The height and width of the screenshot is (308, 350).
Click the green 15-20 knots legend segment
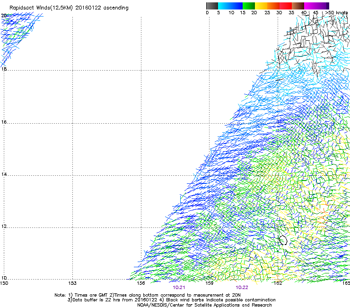[249, 6]
